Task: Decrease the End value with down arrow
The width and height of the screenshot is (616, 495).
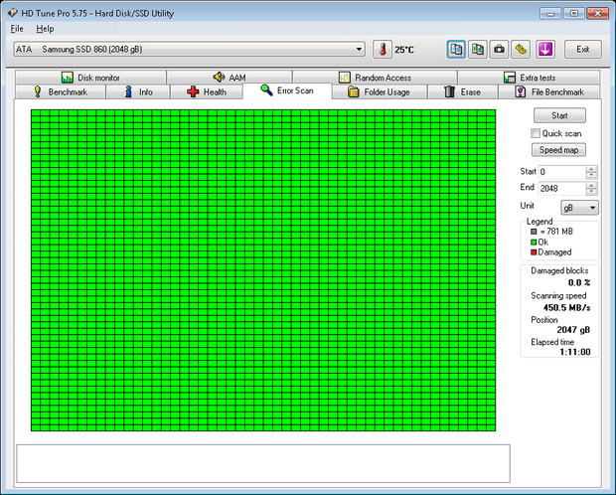Action: click(x=591, y=192)
